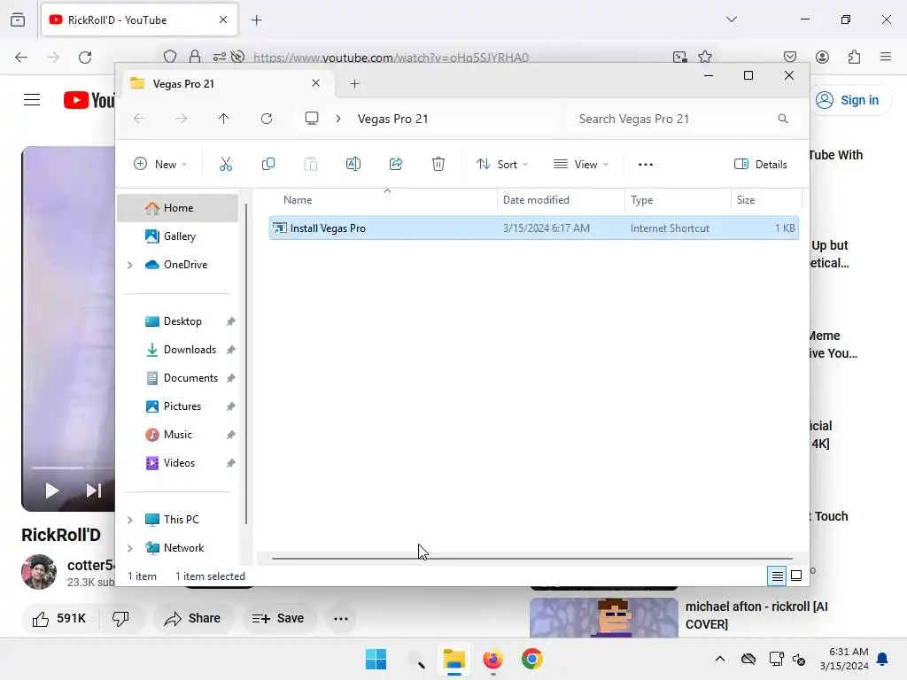Expand the address bar path chevron
The width and height of the screenshot is (907, 680).
coord(338,119)
